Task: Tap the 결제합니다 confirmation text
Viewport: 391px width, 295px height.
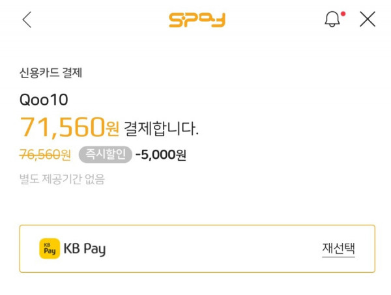Action: [161, 128]
